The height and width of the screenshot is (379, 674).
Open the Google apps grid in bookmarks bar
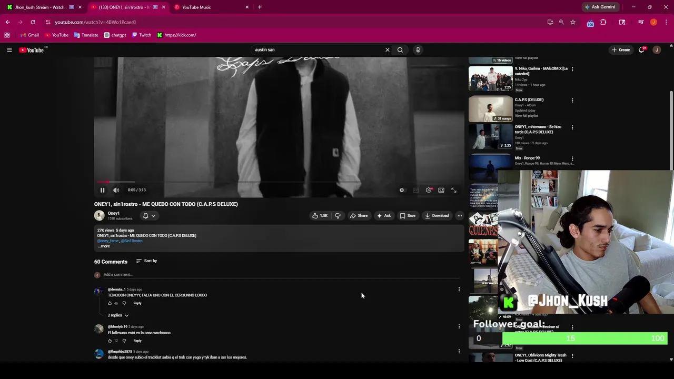[7, 35]
